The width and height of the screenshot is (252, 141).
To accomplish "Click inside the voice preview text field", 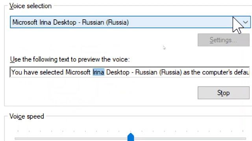I will coord(130,72).
